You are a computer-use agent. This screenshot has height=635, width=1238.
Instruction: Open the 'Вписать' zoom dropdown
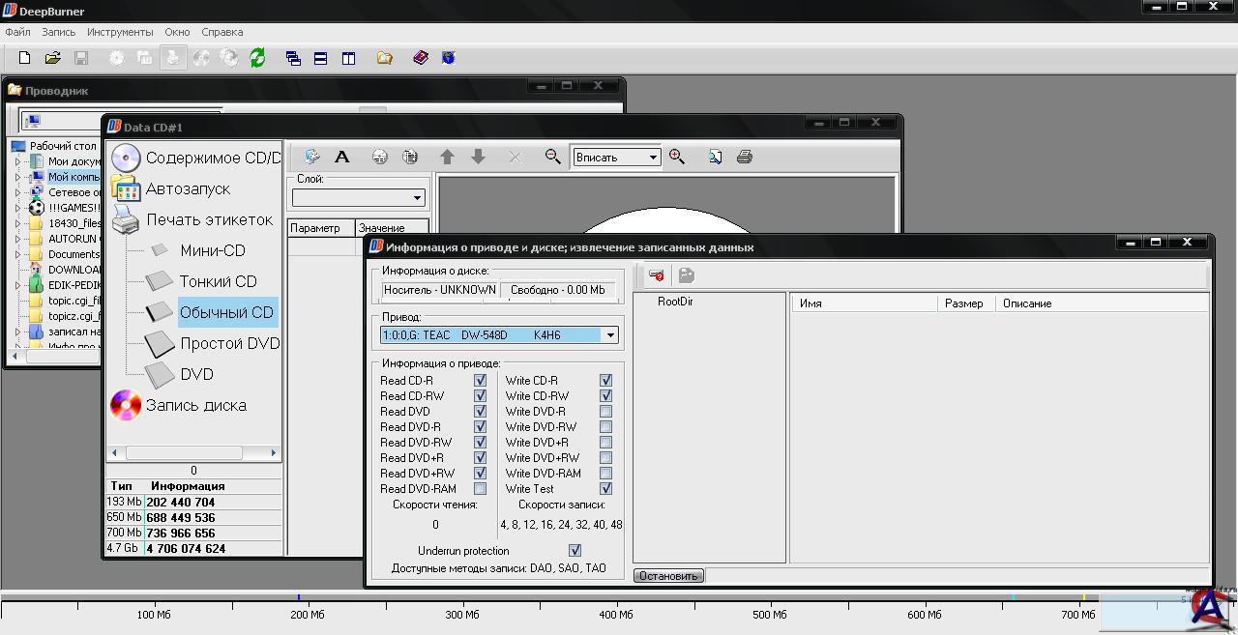pyautogui.click(x=653, y=158)
